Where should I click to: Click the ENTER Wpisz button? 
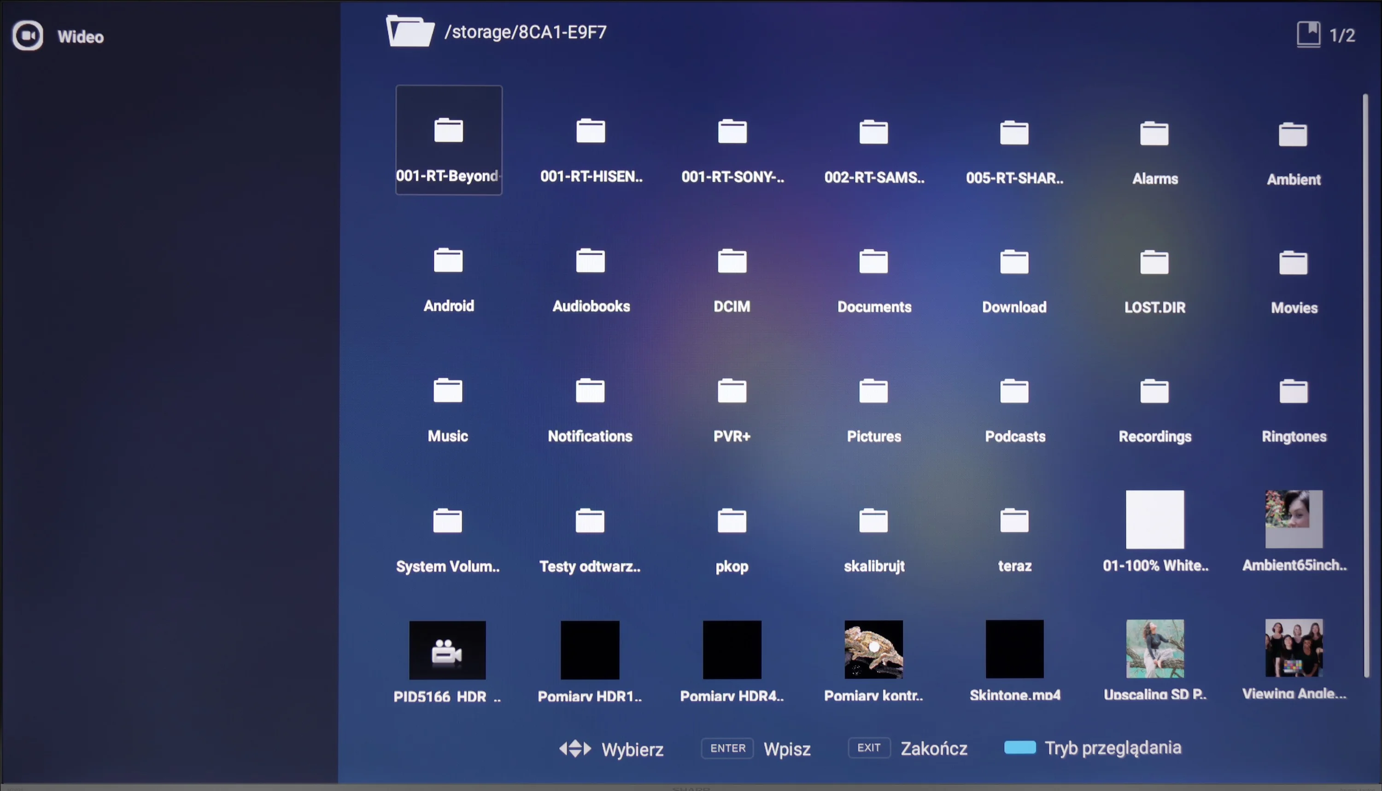pos(755,749)
